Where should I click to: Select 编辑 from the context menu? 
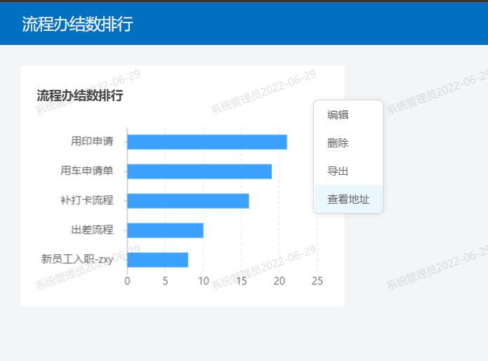coord(338,115)
